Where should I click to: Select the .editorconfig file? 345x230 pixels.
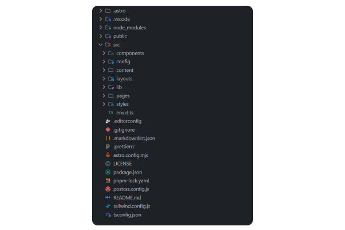(x=127, y=121)
